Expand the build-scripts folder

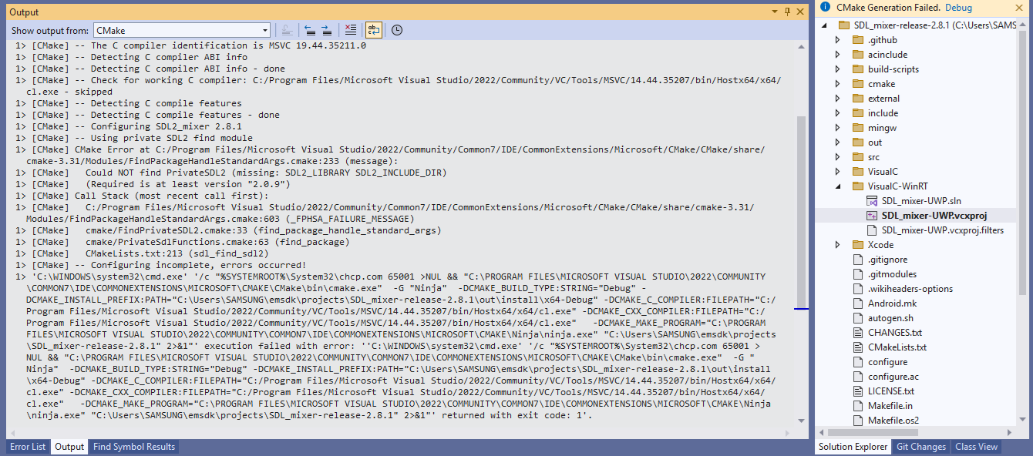coord(838,69)
